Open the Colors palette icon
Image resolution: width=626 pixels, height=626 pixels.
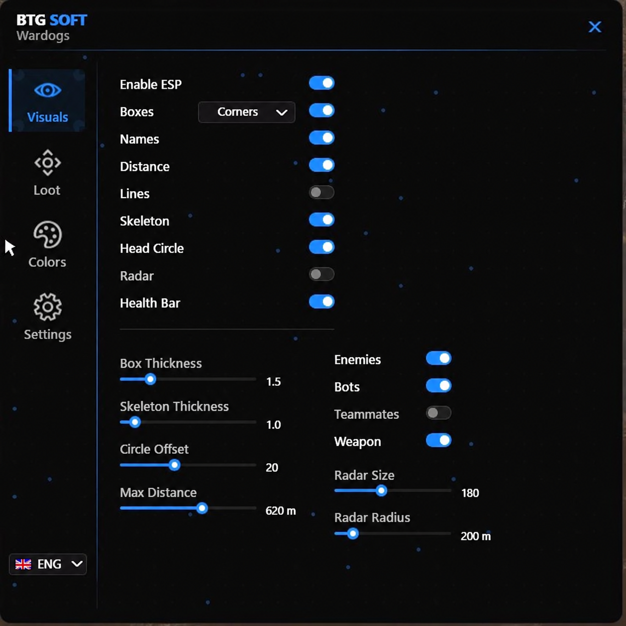click(x=47, y=235)
